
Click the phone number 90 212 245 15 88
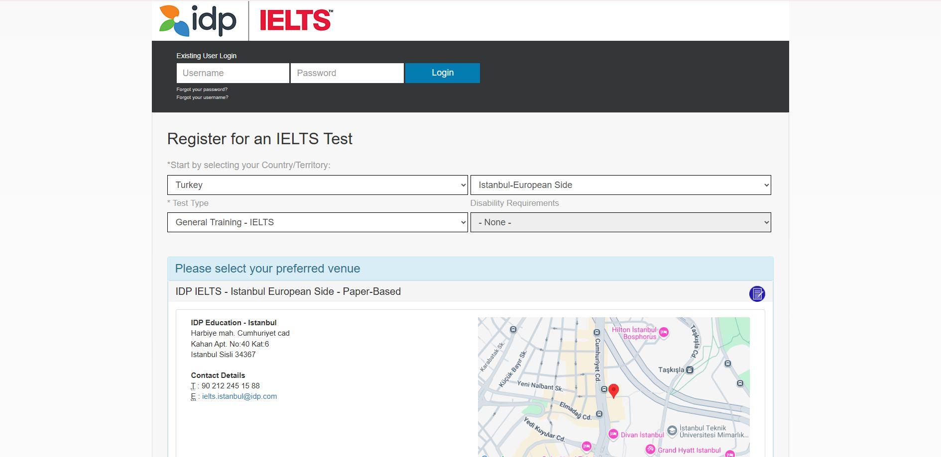coord(231,386)
